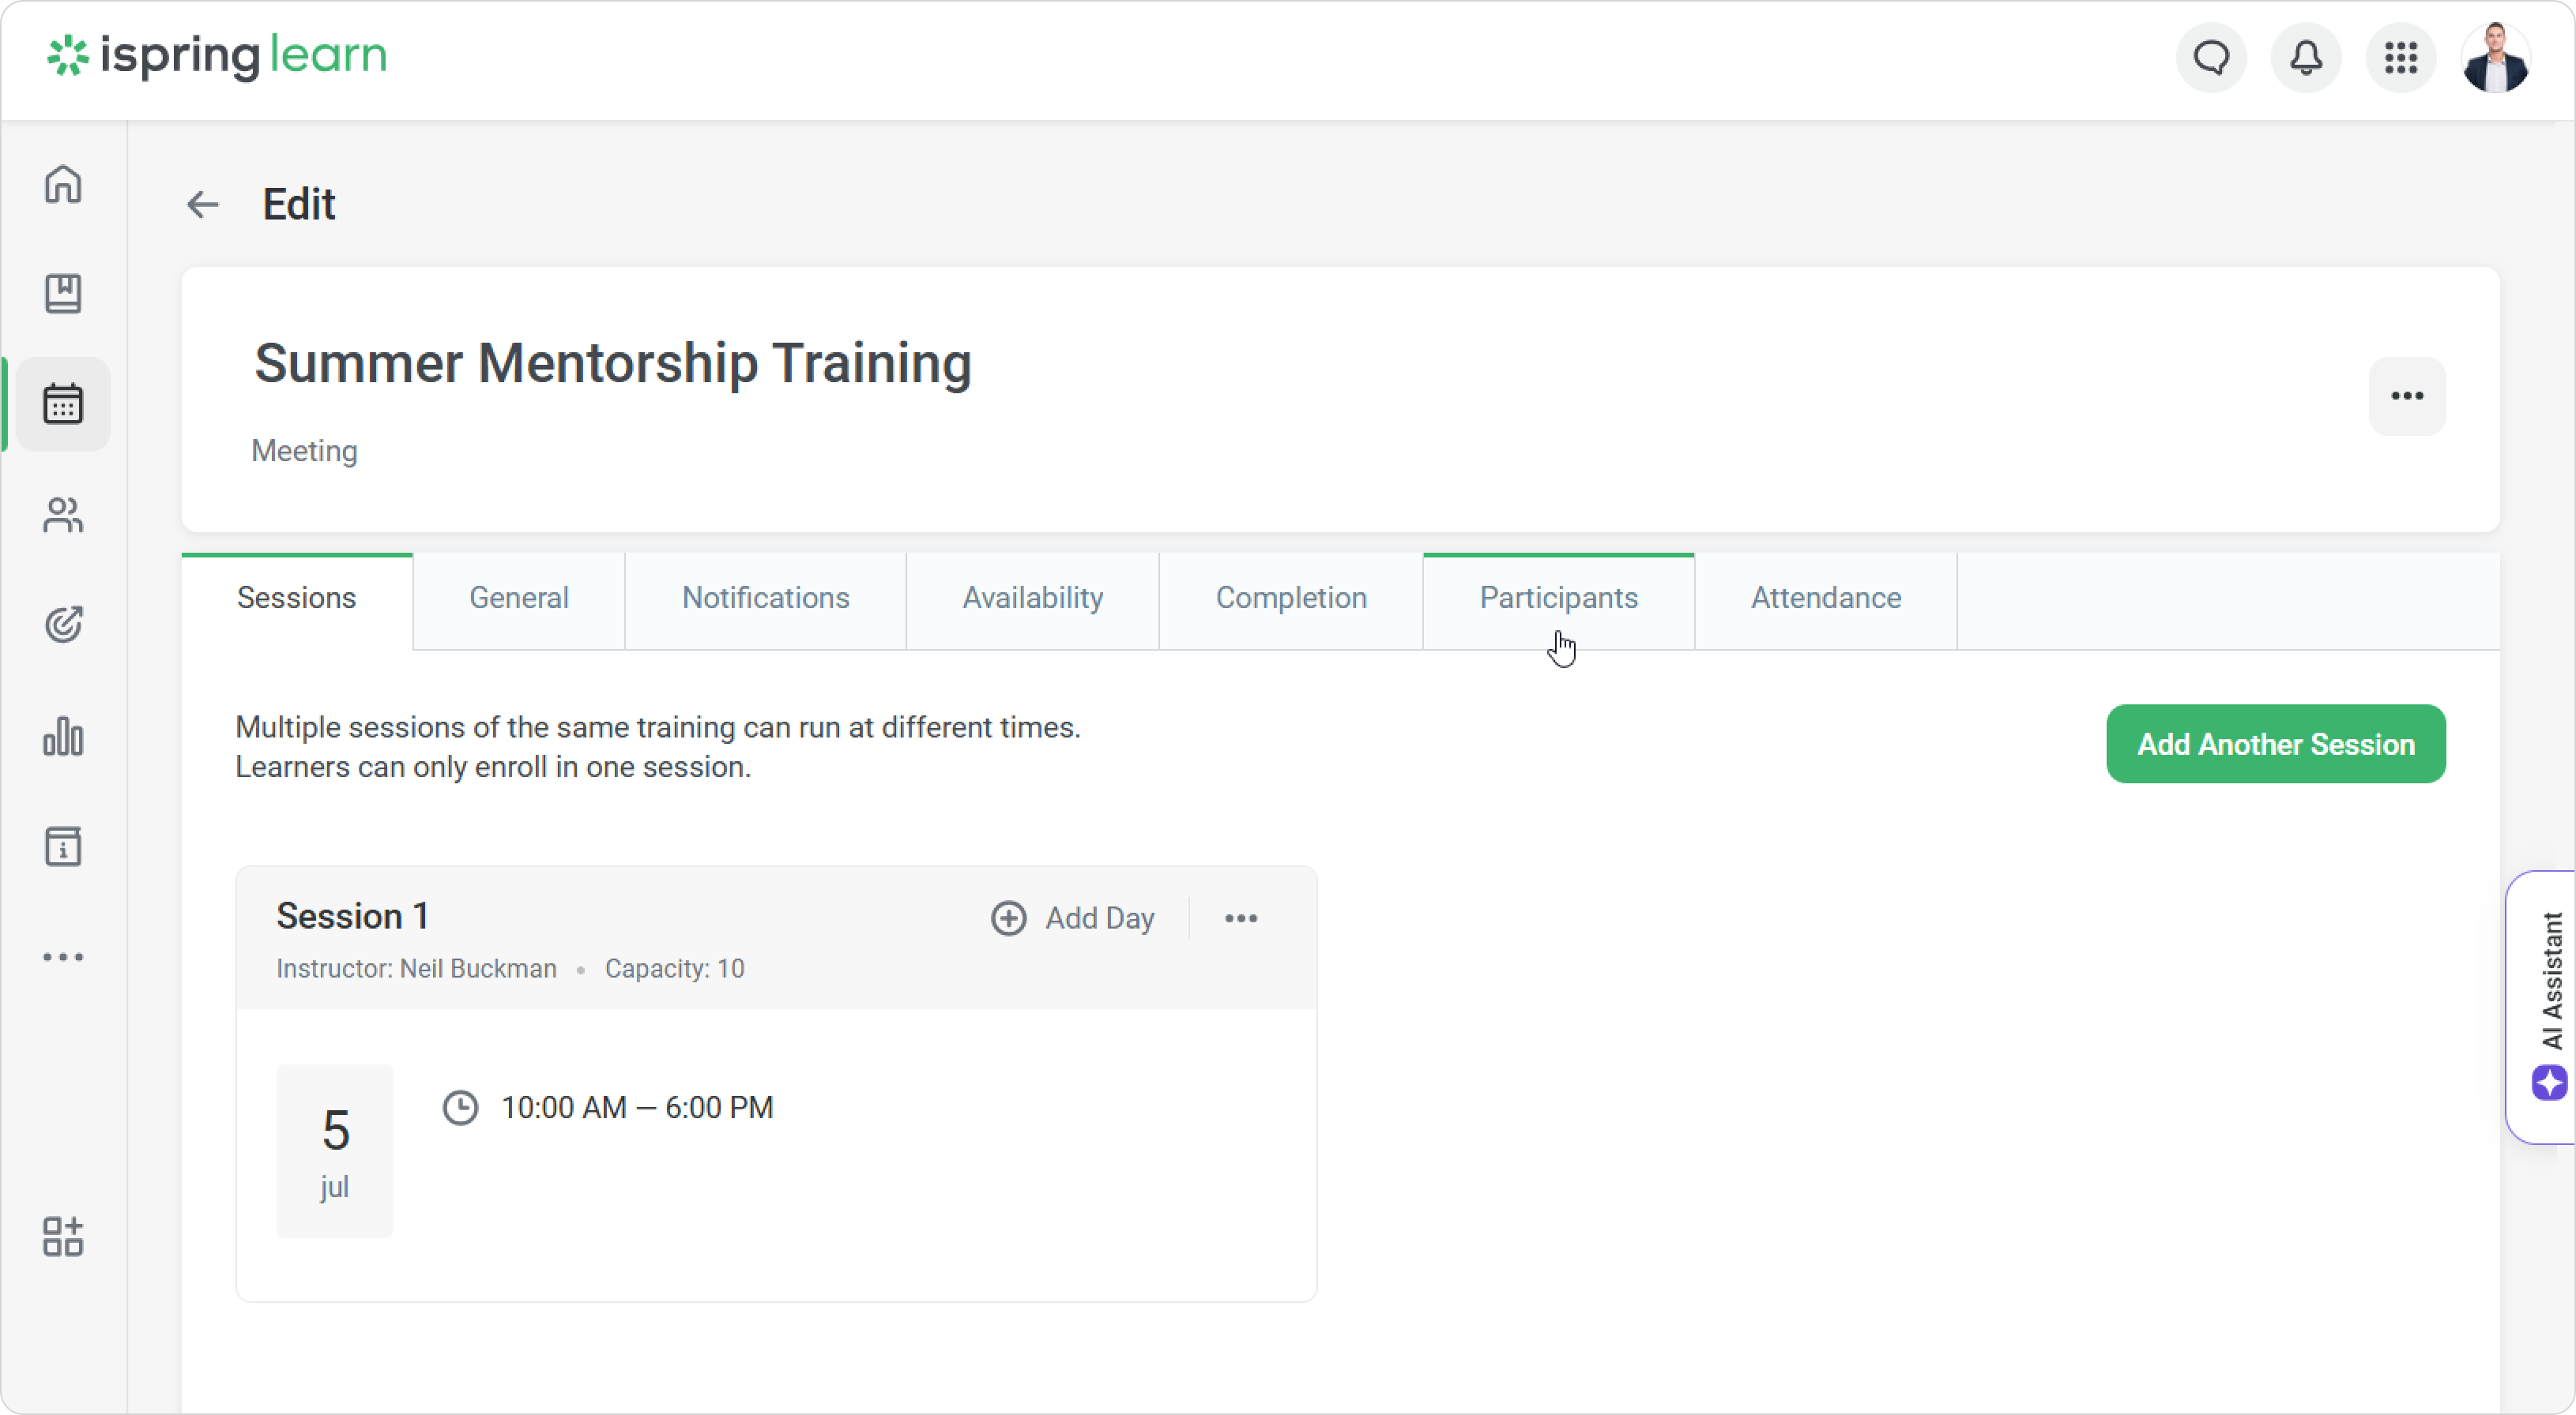Click the Add Another Session button
Screen dimensions: 2576x1415
point(2275,745)
